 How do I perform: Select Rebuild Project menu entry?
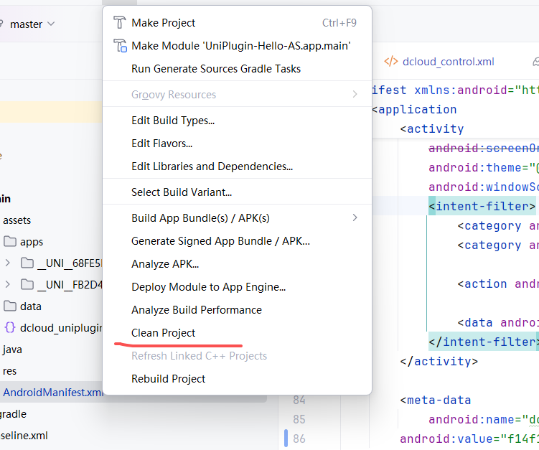[x=169, y=379]
